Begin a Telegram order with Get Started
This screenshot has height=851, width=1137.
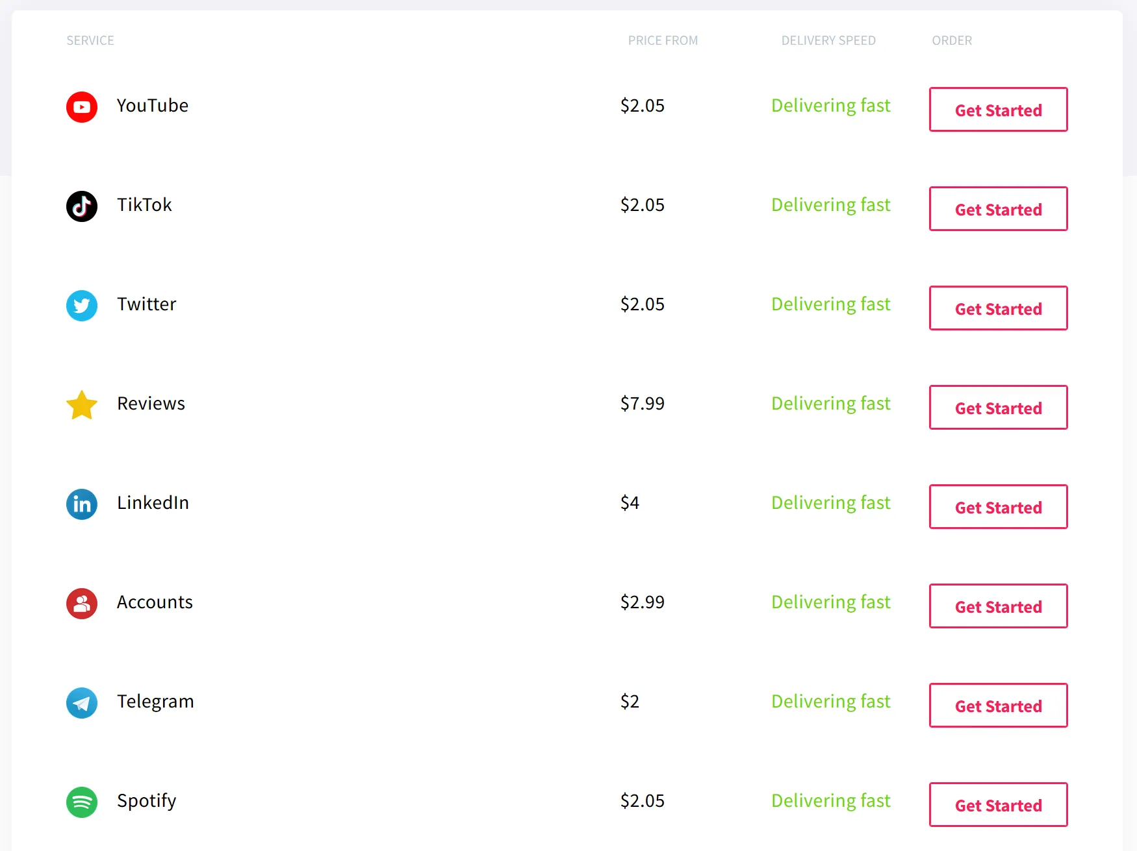998,706
